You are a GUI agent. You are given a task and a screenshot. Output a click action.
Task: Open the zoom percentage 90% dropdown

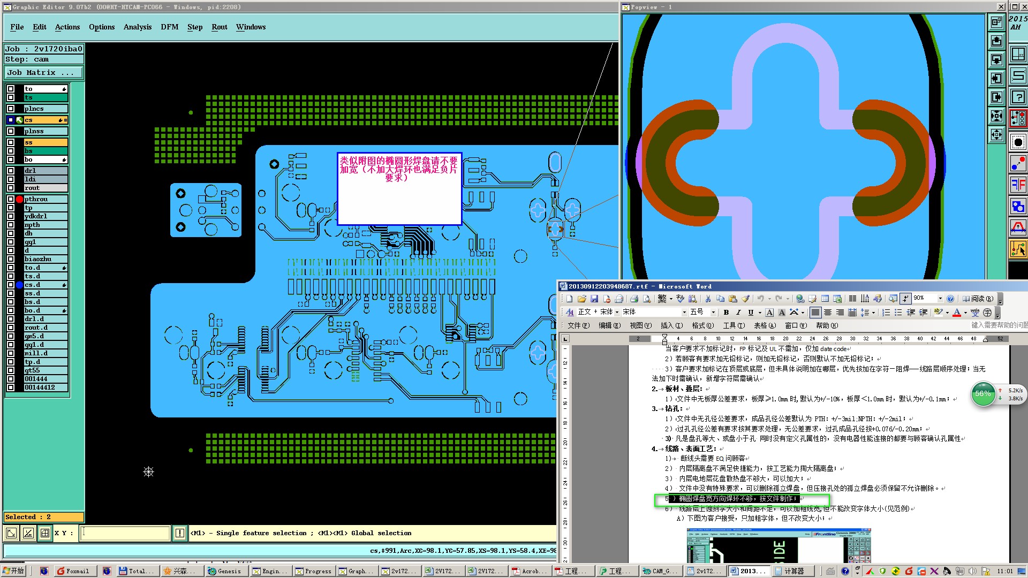click(940, 299)
